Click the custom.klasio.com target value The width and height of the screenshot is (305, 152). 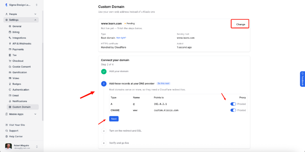pos(166,110)
